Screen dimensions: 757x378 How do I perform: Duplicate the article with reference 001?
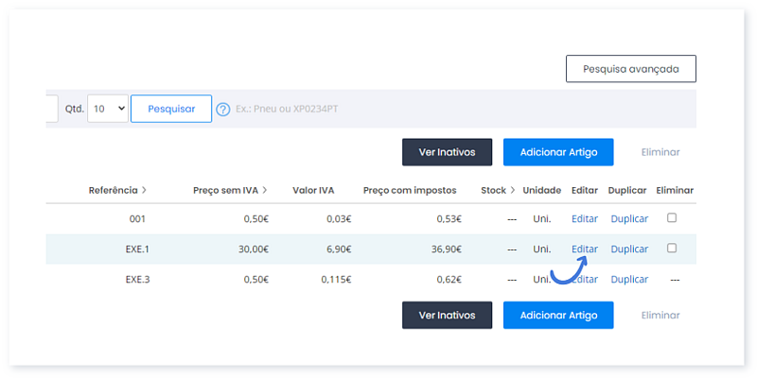click(x=629, y=219)
